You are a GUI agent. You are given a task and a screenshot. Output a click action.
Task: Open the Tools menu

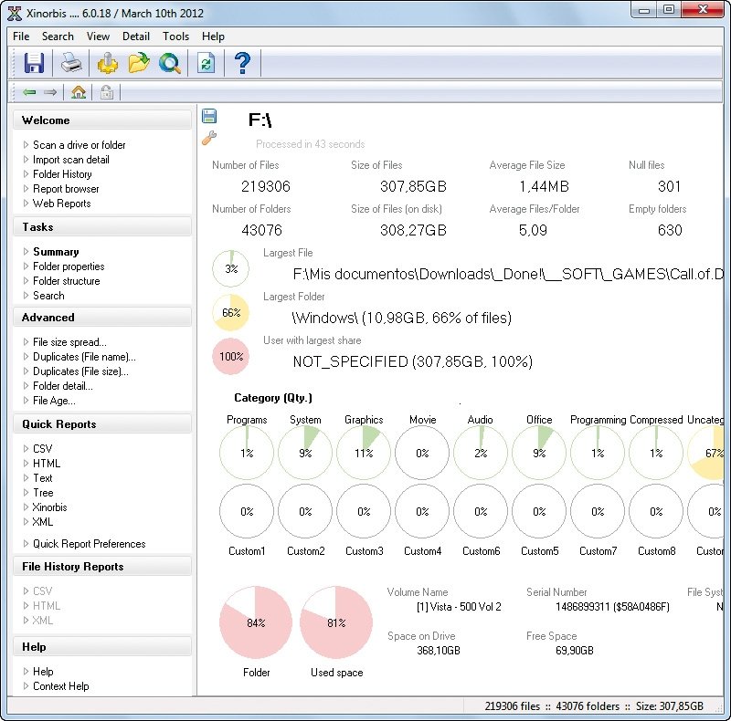click(x=175, y=37)
